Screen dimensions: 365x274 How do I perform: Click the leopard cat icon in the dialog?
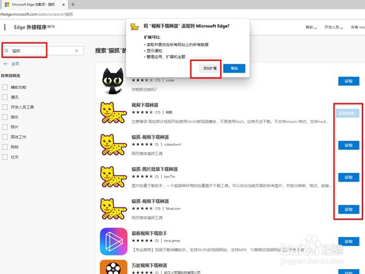135,27
